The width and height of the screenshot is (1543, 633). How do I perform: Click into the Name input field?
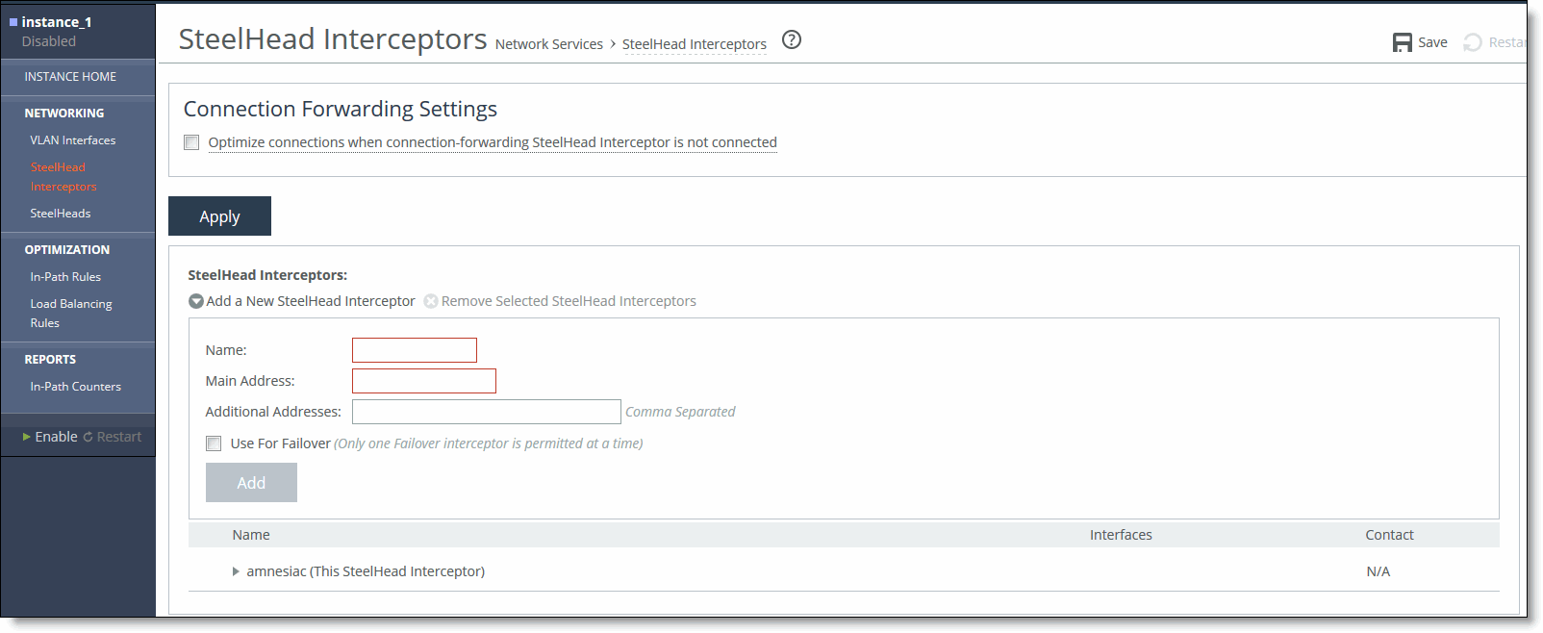(x=415, y=350)
